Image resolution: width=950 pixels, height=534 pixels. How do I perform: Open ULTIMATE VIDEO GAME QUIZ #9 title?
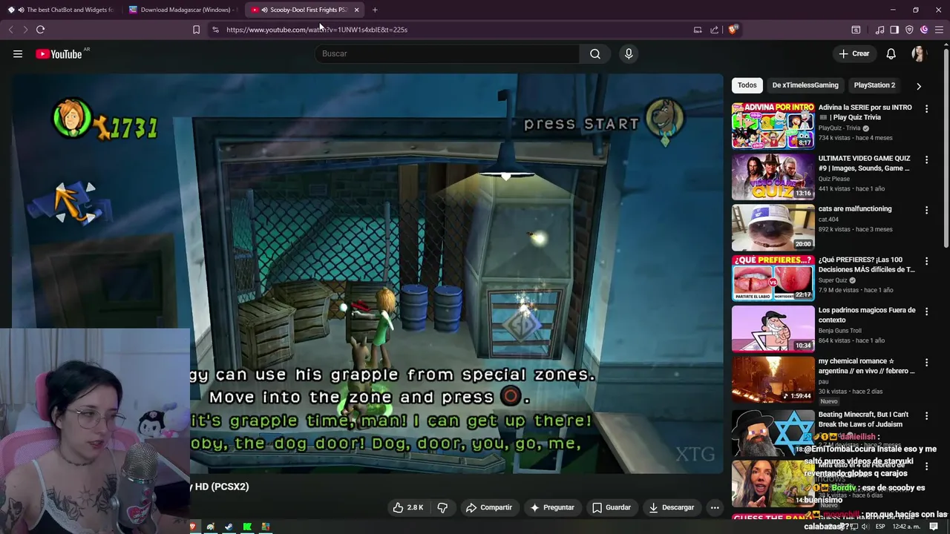[864, 163]
